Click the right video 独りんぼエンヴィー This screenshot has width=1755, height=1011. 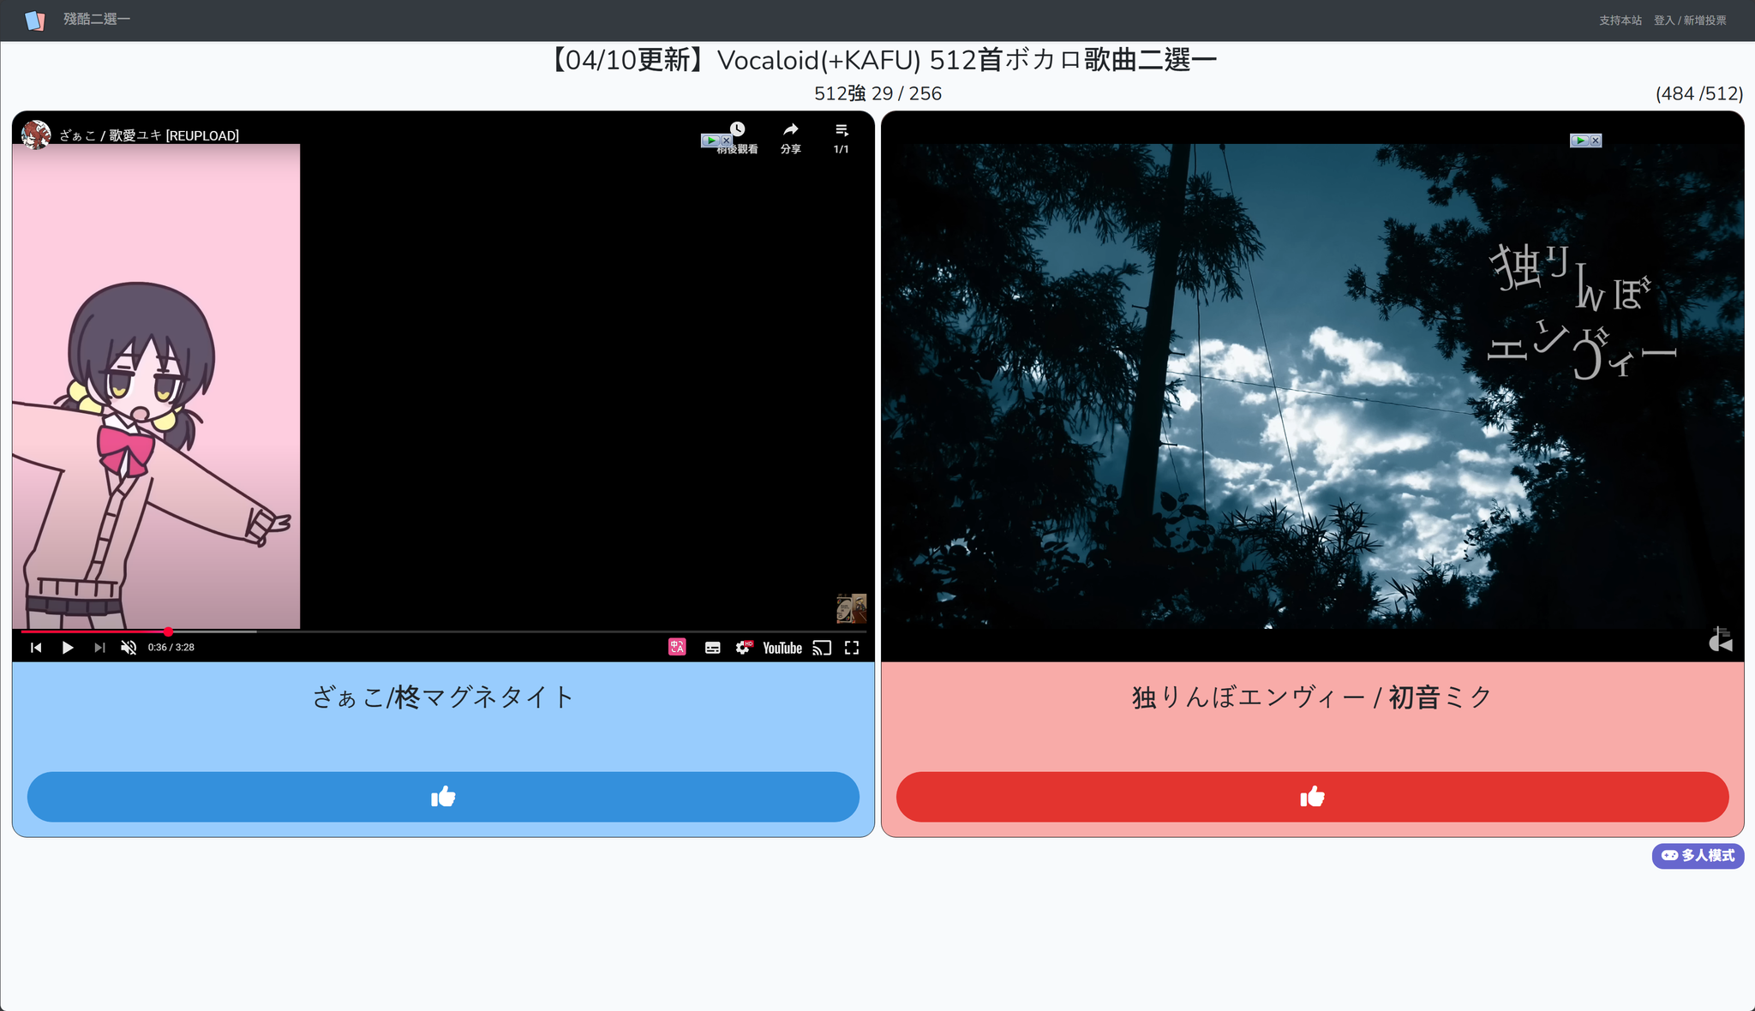point(1313,386)
